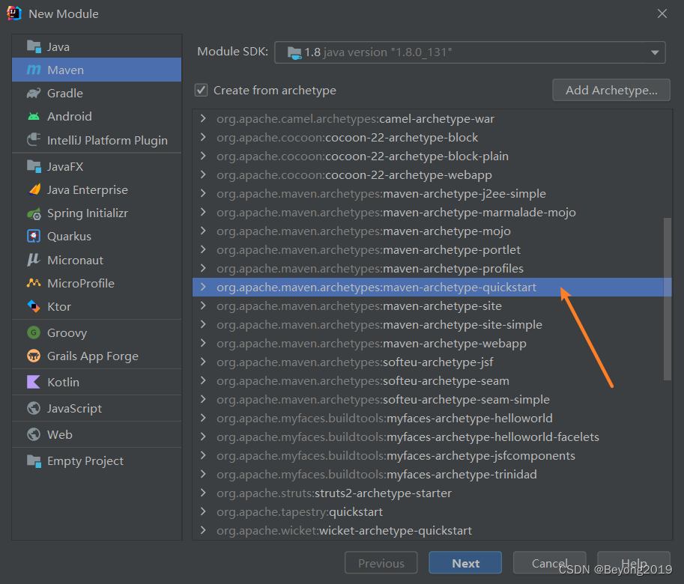Click the Empty Project folder icon
This screenshot has width=684, height=584.
34,460
